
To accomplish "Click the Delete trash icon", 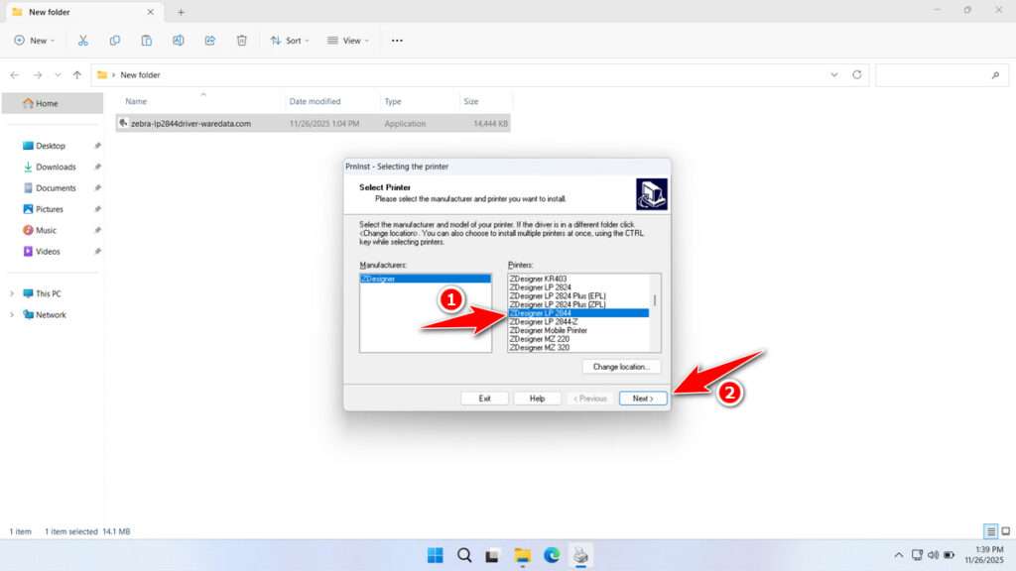I will [241, 40].
